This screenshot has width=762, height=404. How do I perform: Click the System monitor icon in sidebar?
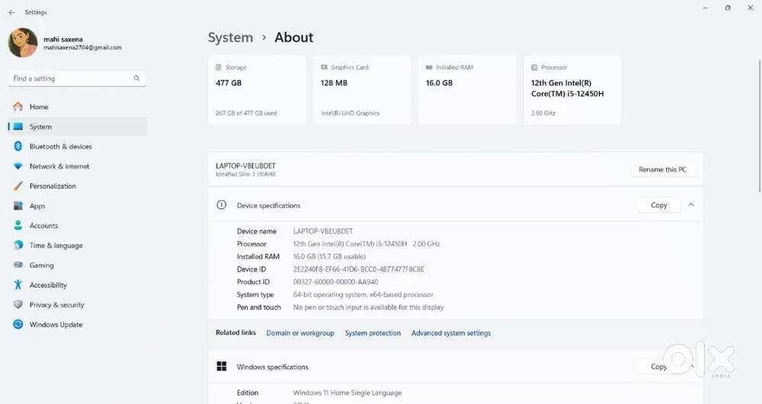[x=18, y=126]
